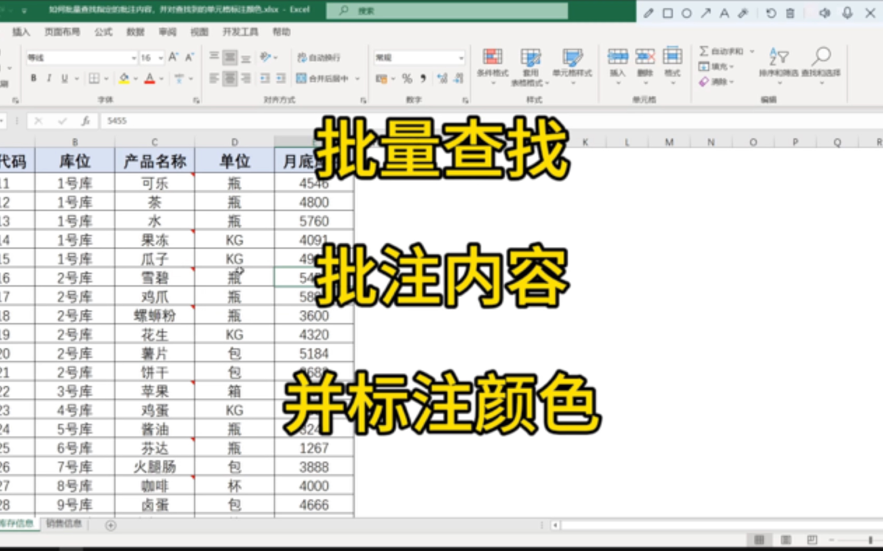Viewport: 883px width, 551px height.
Task: Click the yellow fill color button
Action: click(x=124, y=78)
